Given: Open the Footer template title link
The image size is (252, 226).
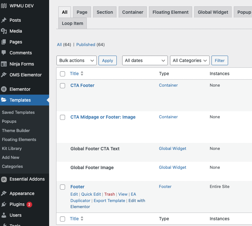Looking at the screenshot, I should pos(77,187).
